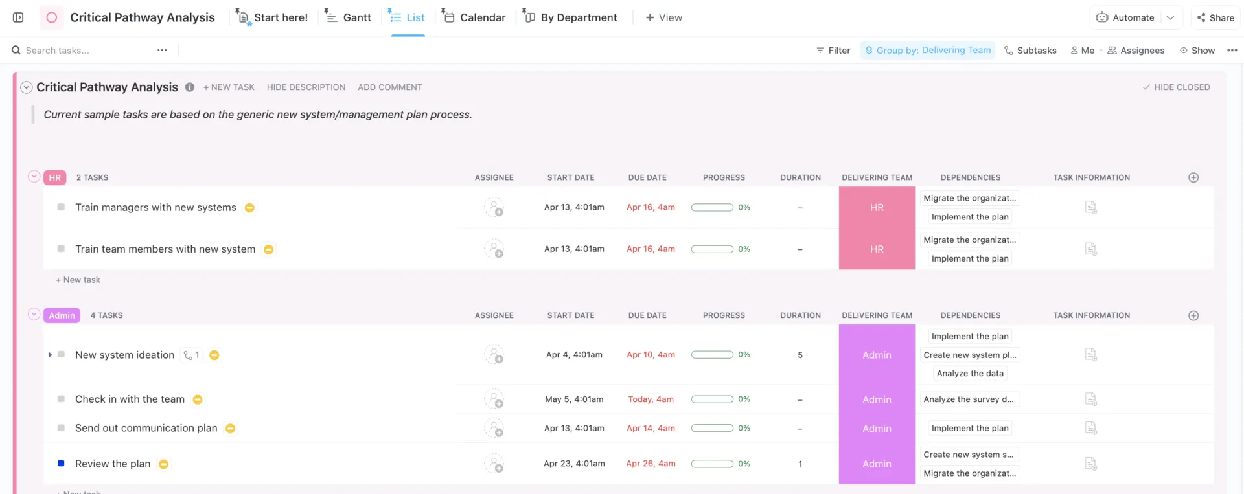The image size is (1244, 494).
Task: Click + New task under HR group
Action: click(x=78, y=280)
